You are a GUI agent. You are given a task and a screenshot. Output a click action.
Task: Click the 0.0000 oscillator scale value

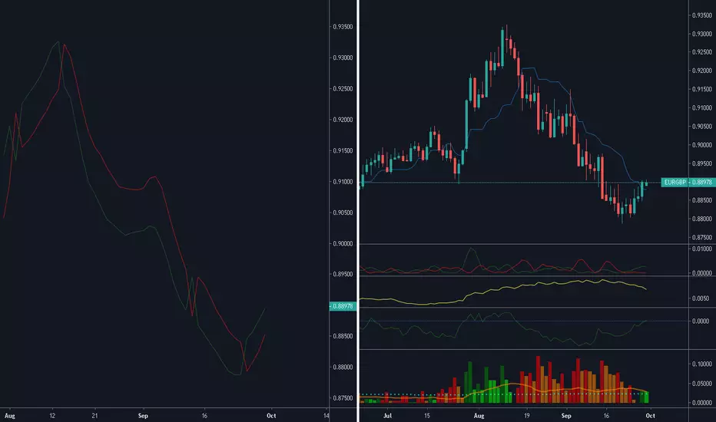pos(701,321)
